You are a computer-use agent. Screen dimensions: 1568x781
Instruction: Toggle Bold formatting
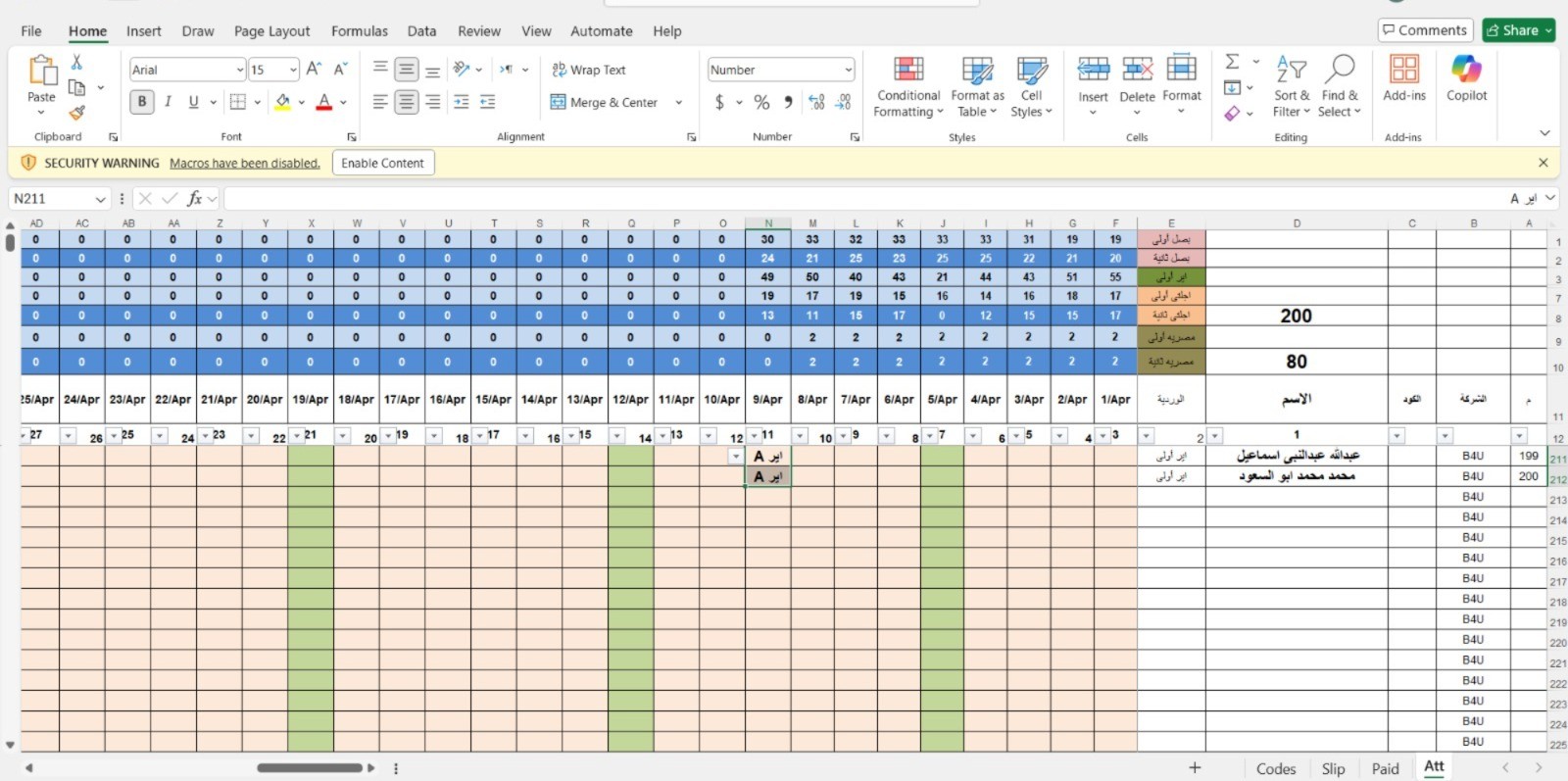142,102
